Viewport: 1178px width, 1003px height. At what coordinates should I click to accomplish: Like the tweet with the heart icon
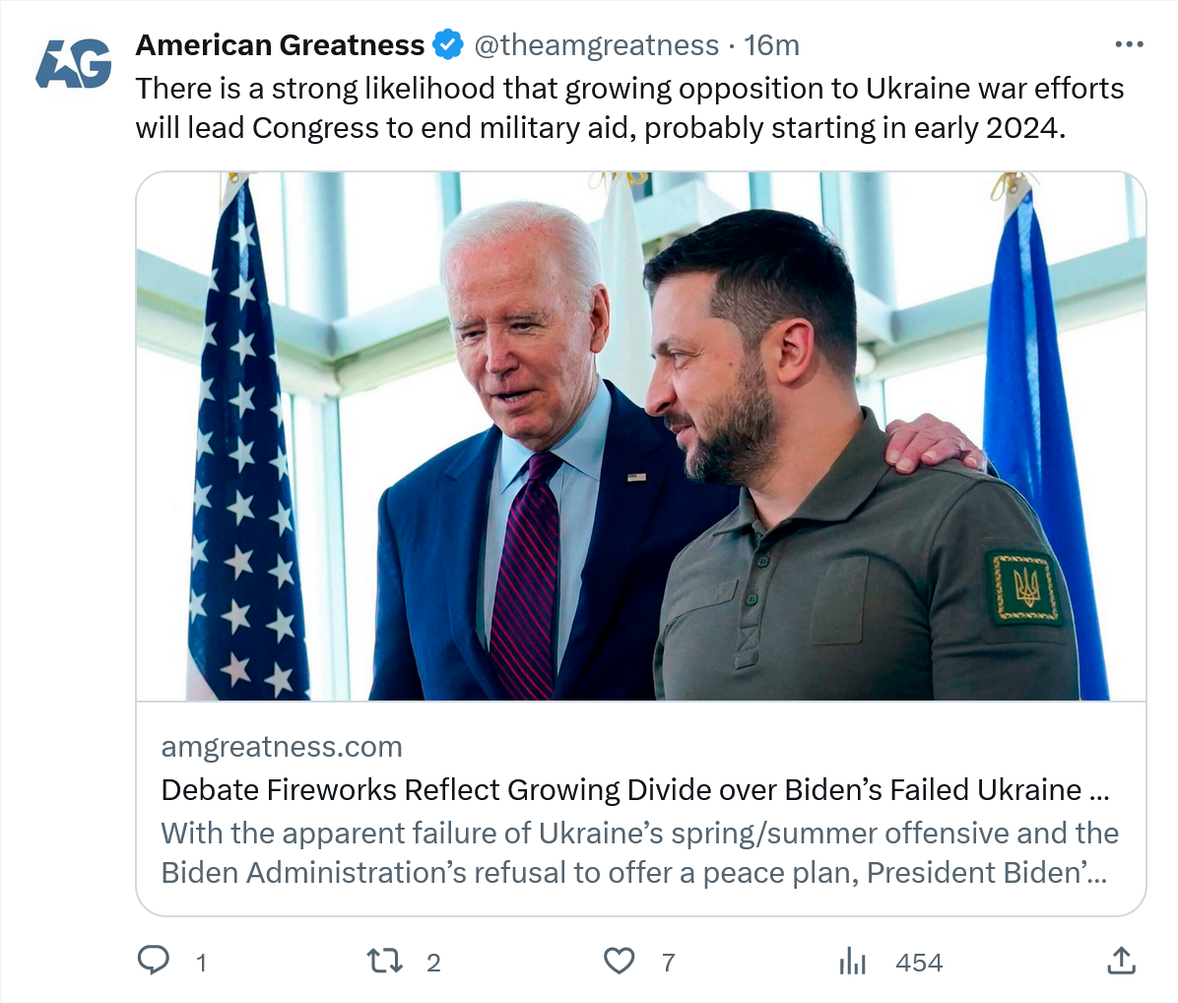[x=619, y=961]
